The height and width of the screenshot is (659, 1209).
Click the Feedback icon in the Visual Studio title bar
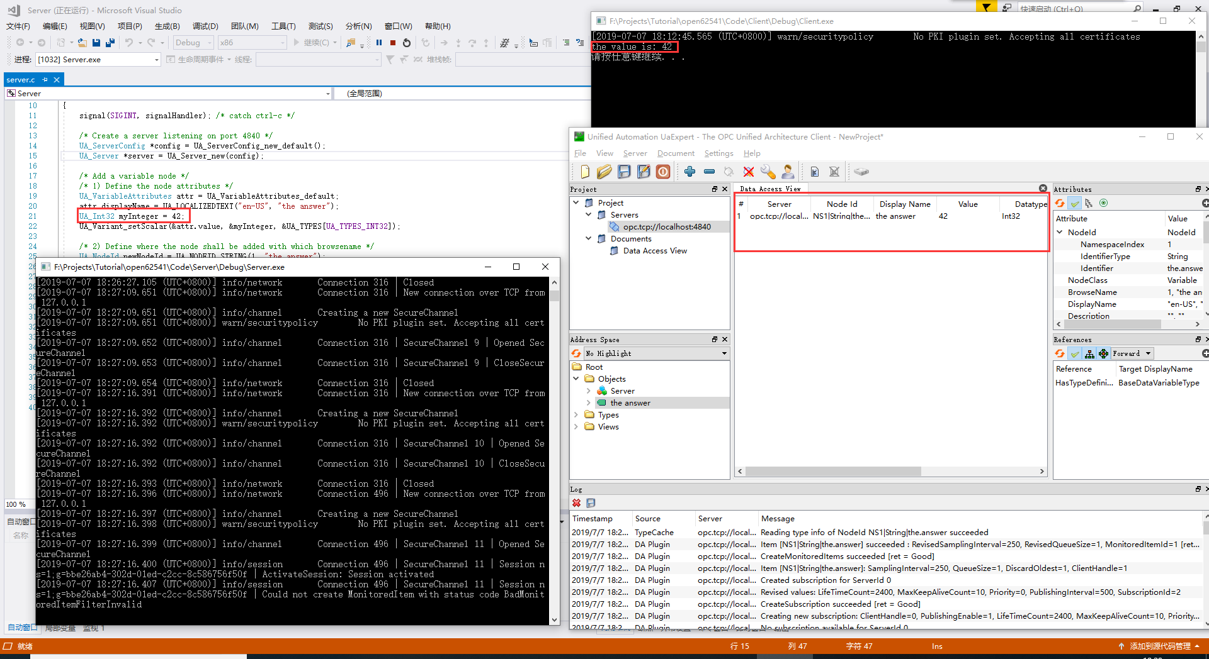(1007, 8)
